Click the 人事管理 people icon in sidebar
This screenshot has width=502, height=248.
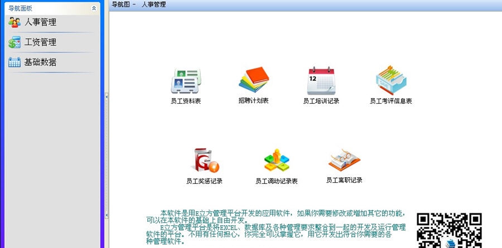click(15, 22)
